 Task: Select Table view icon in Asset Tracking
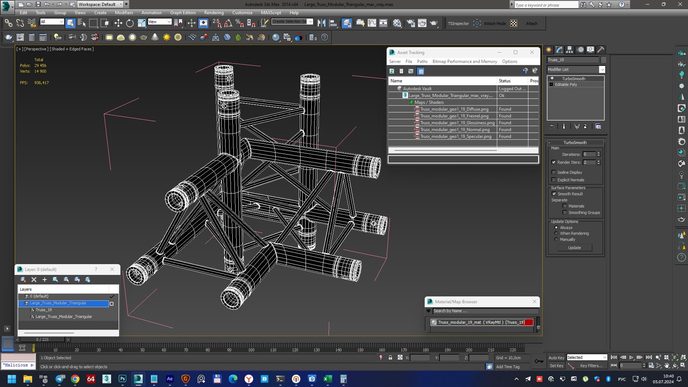(421, 71)
